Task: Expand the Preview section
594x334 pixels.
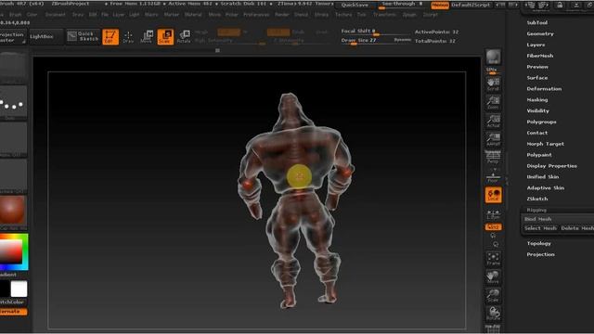Action: coord(537,67)
